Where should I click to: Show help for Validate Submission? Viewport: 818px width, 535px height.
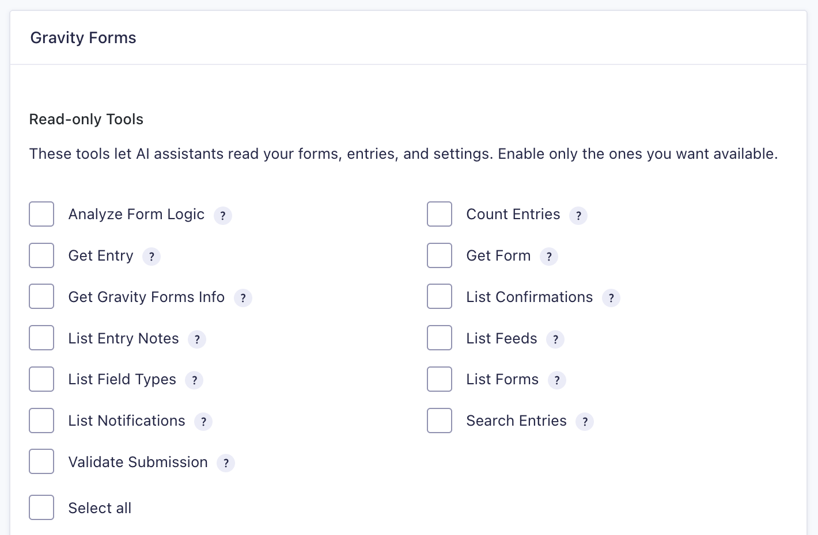pyautogui.click(x=226, y=463)
